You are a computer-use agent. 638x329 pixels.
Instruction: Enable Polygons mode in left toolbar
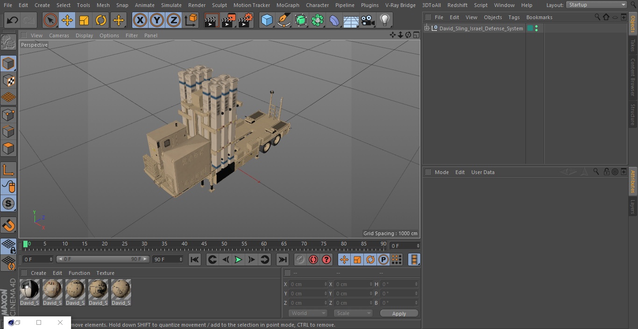8,148
